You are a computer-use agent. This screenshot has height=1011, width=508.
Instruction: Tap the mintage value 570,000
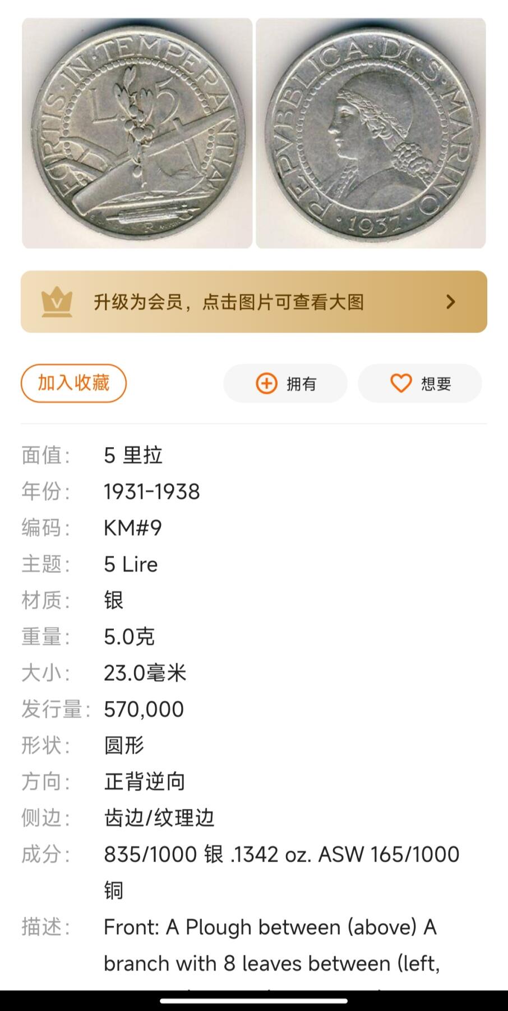click(144, 709)
